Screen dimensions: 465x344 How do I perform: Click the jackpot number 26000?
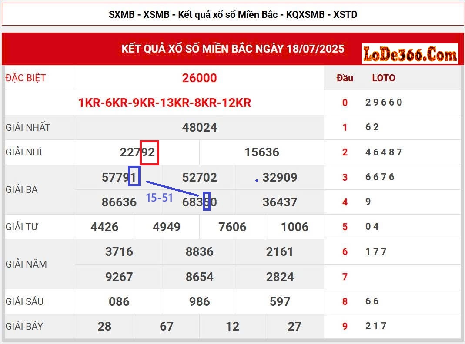pos(200,78)
